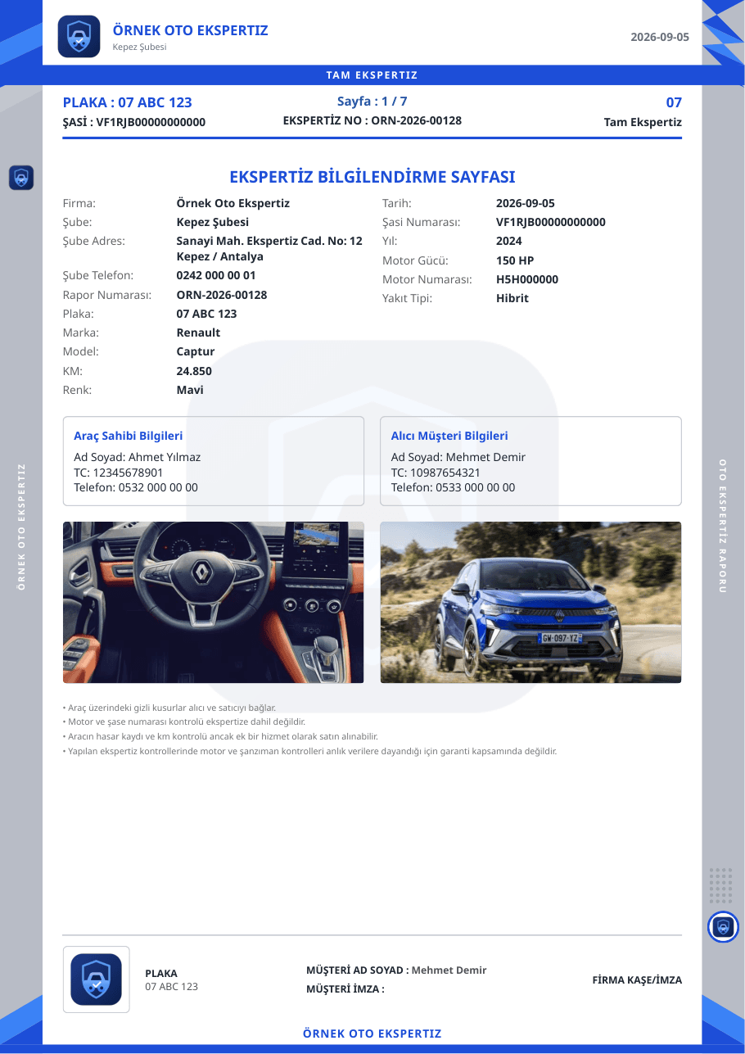Click the phone number 0242 000 00 01
Image resolution: width=745 pixels, height=1054 pixels.
216,275
